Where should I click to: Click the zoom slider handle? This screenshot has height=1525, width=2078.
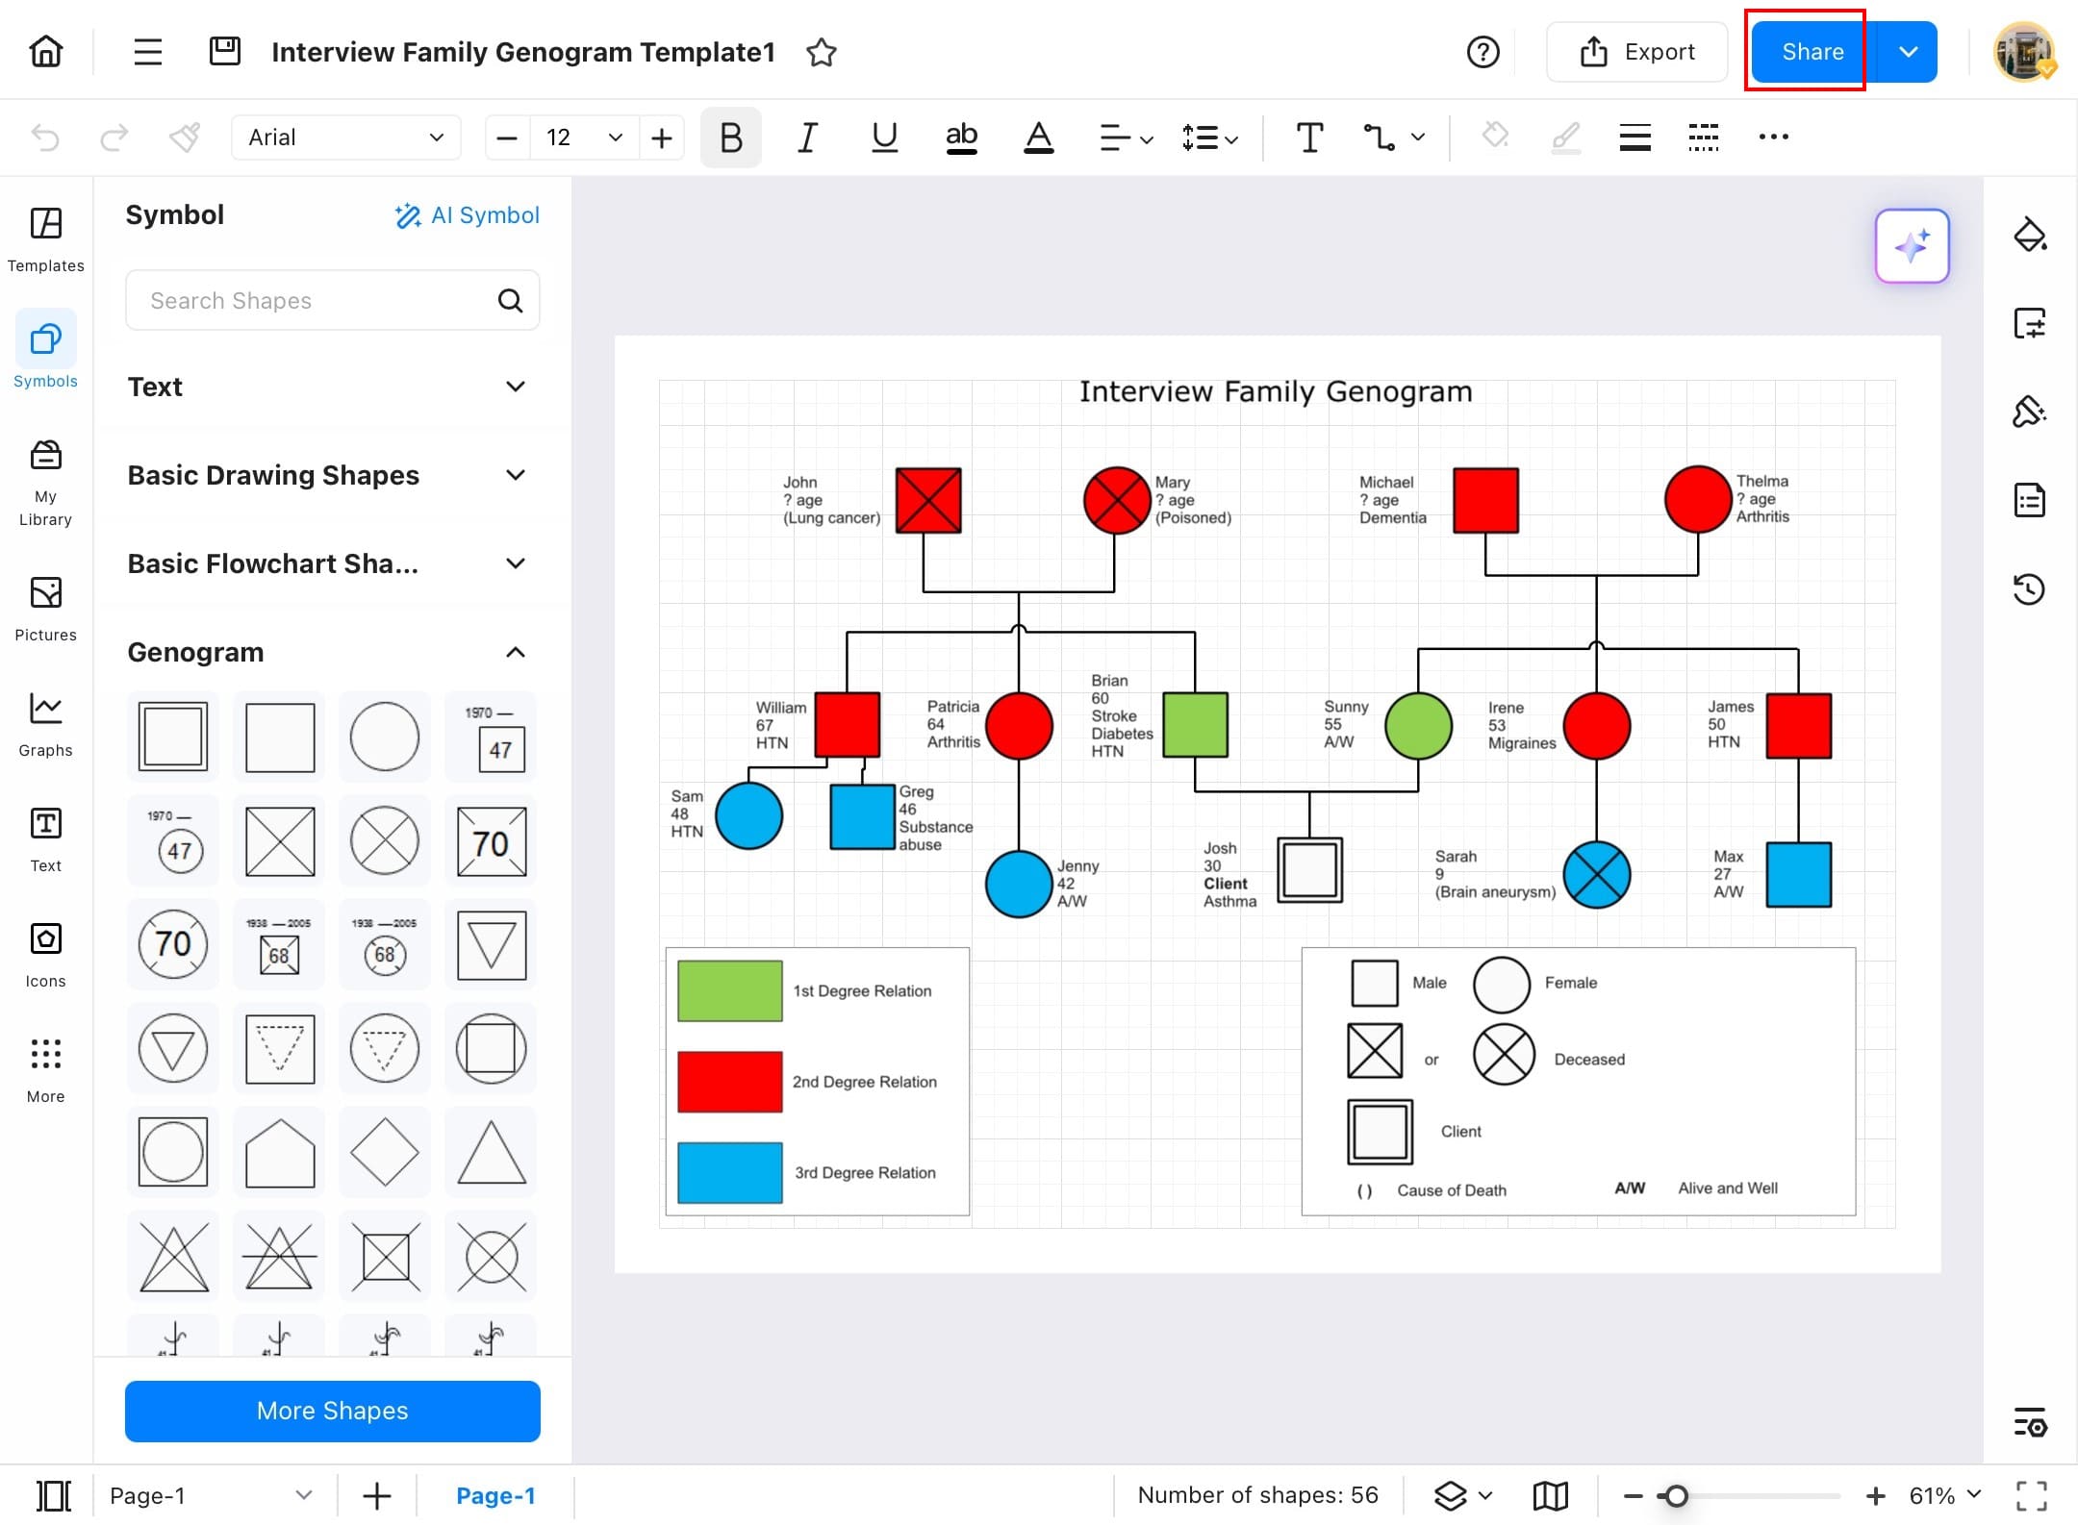pos(1676,1496)
